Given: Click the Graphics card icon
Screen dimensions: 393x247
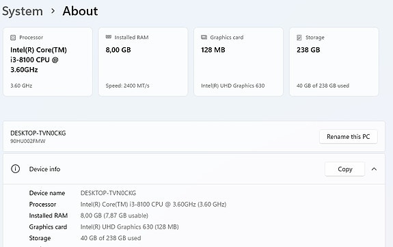Looking at the screenshot, I should click(x=204, y=38).
